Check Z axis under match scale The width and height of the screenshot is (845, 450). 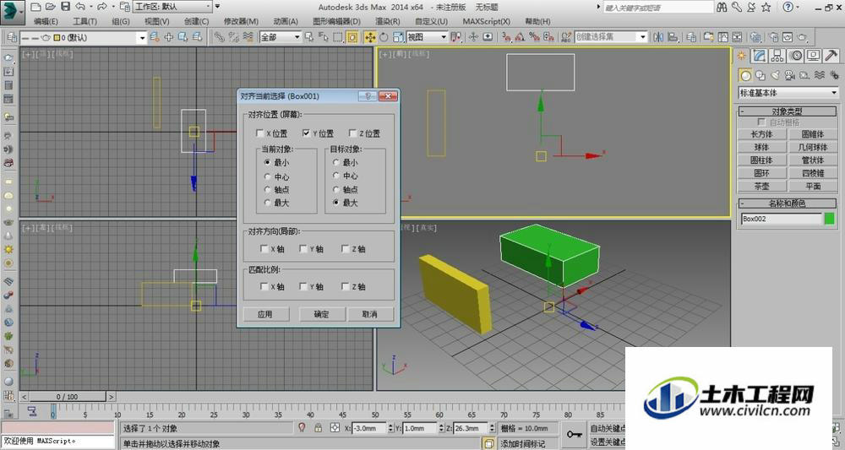(346, 286)
